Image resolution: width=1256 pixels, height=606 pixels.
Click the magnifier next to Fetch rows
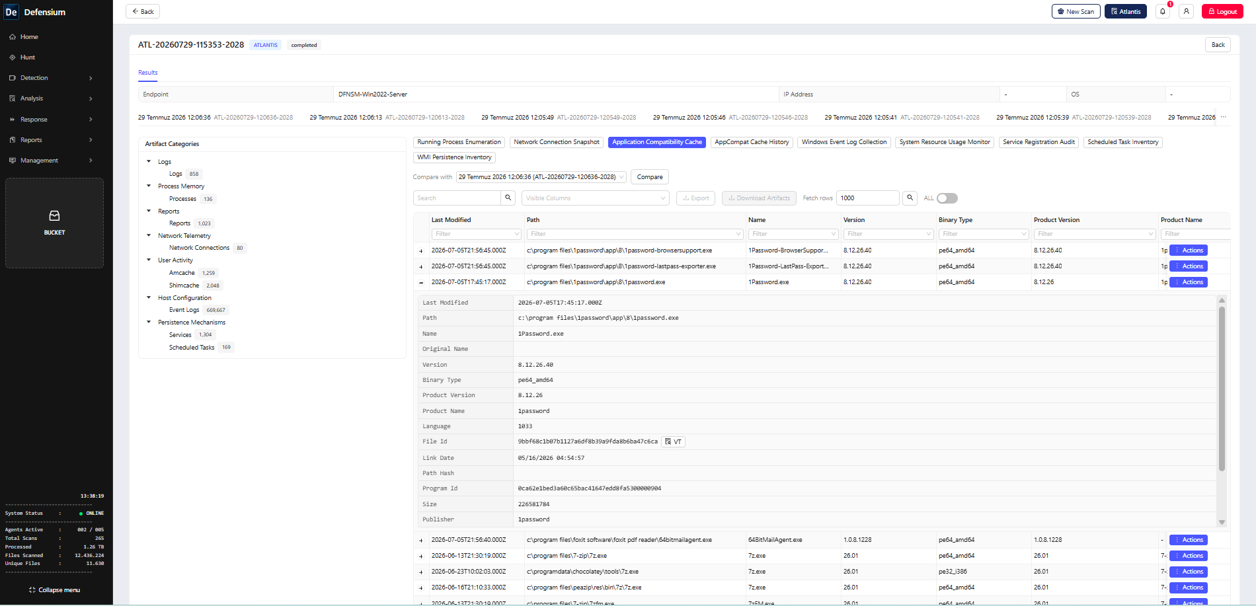[910, 198]
